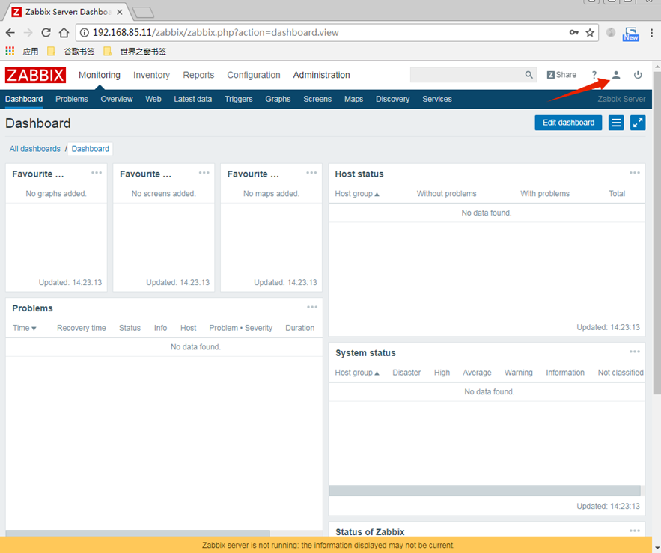The image size is (661, 553).
Task: Open the Inventory menu
Action: click(x=151, y=75)
